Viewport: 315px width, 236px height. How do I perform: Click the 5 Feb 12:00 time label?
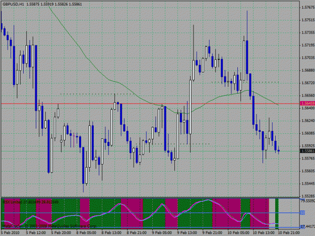click(x=36, y=232)
